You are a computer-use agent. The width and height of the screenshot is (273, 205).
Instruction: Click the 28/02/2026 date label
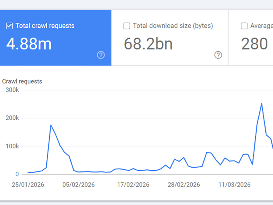184,184
